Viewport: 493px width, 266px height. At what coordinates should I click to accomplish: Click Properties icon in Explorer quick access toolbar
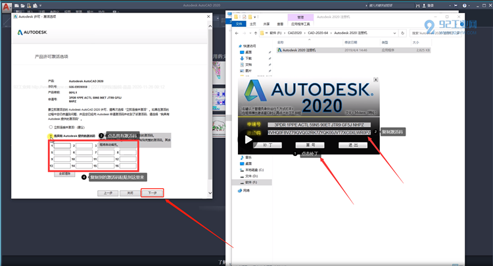point(245,16)
